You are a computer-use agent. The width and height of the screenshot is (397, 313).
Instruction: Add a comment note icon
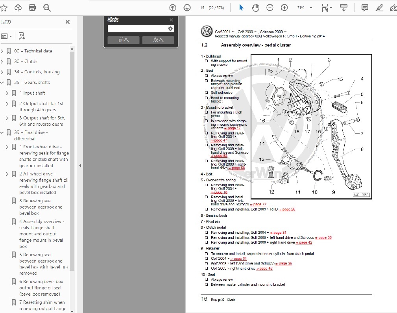click(365, 8)
